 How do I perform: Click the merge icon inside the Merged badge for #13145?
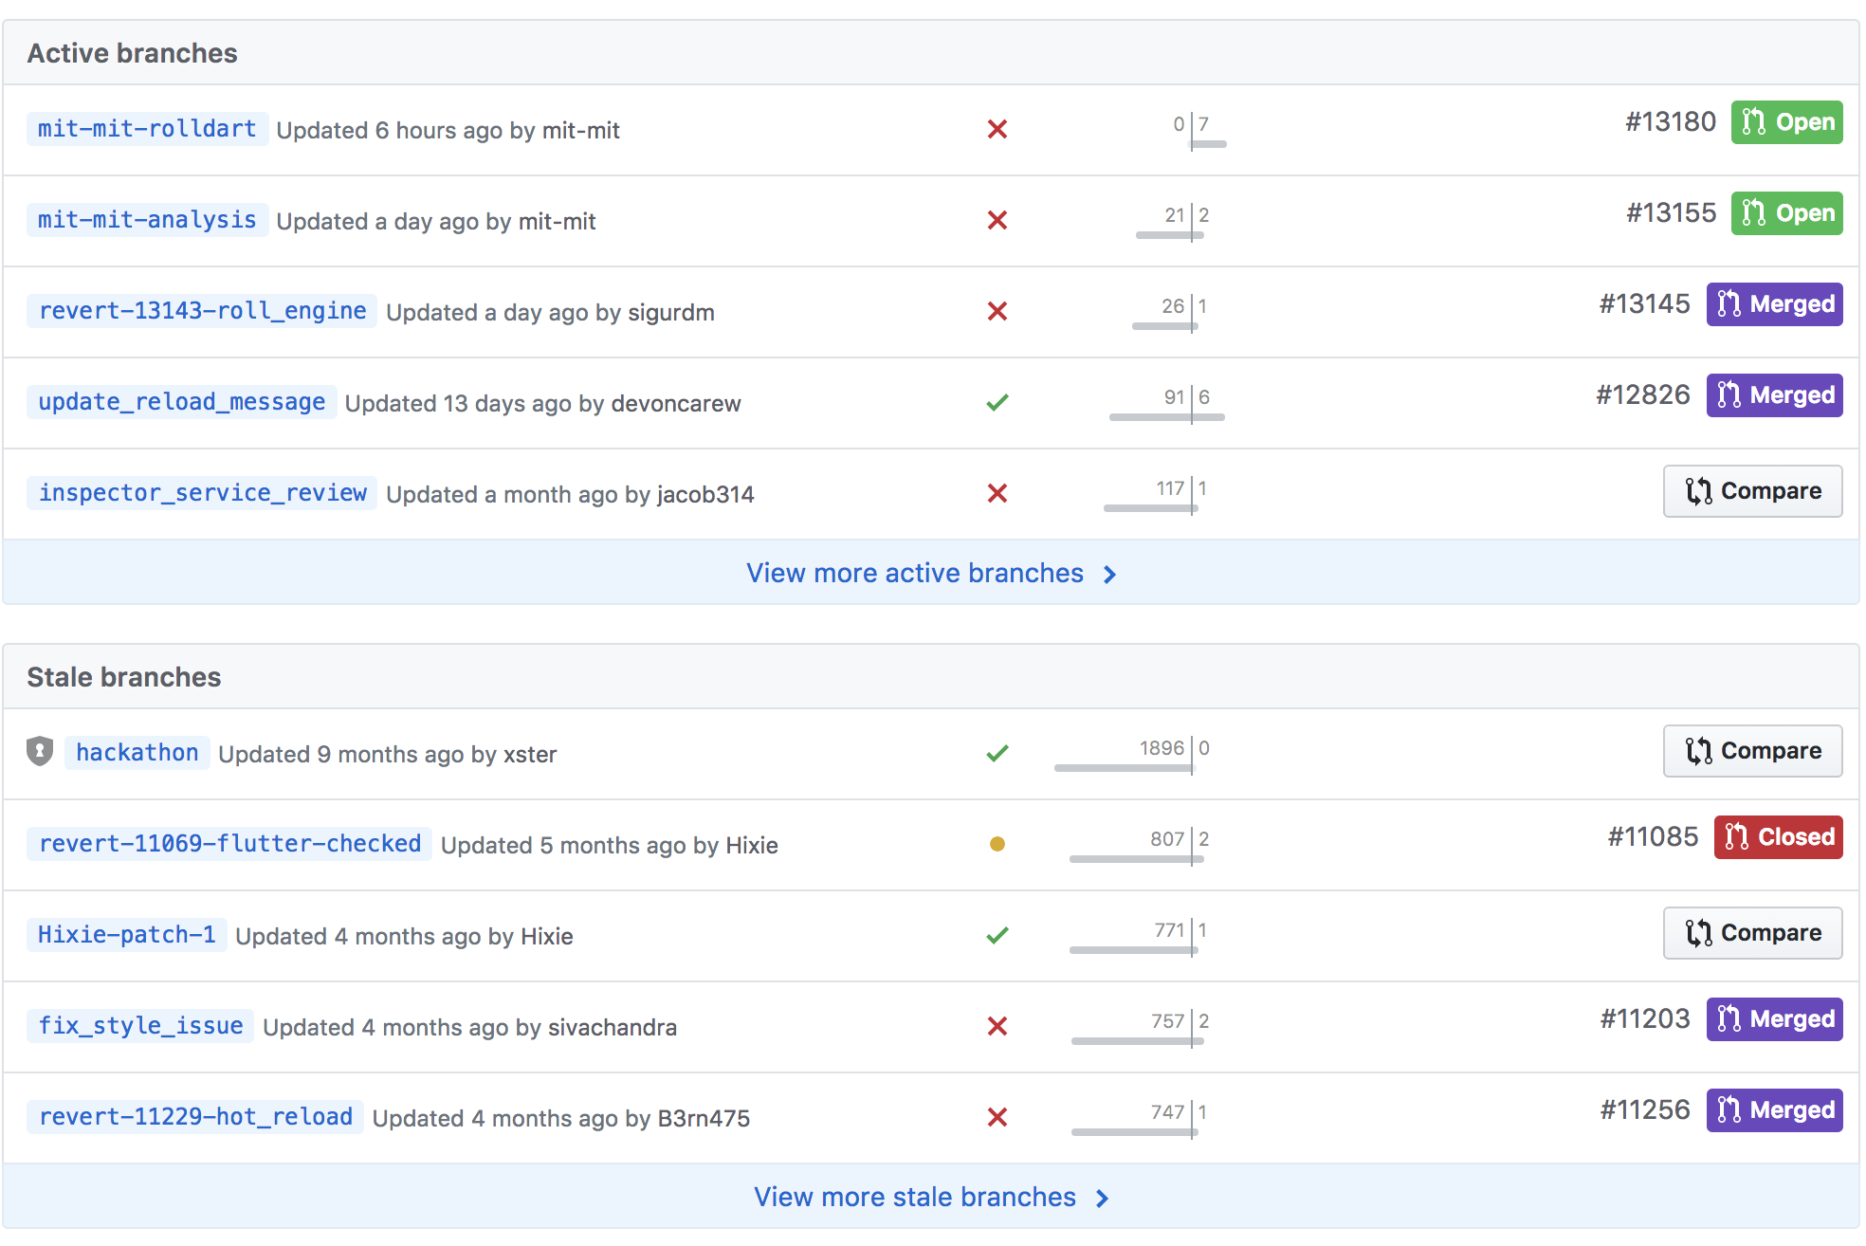(1728, 304)
